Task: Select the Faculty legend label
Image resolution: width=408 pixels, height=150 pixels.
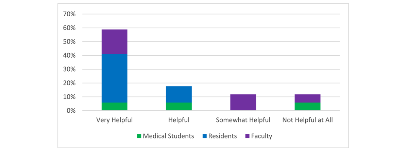Action: [x=262, y=136]
